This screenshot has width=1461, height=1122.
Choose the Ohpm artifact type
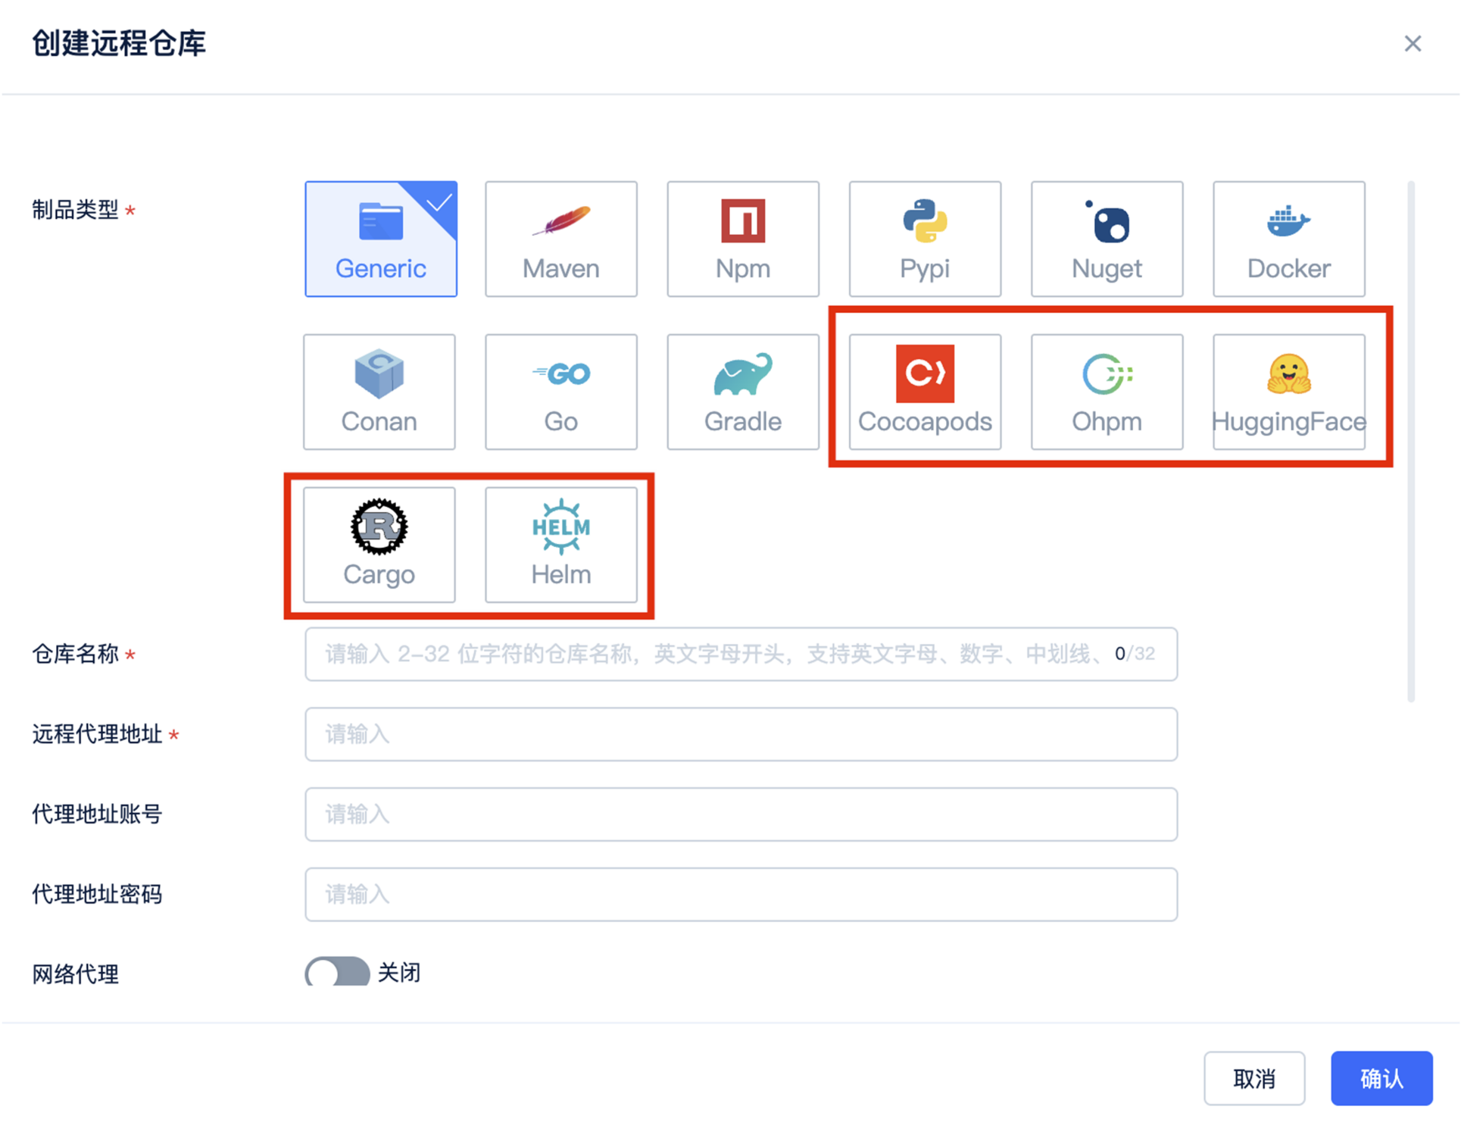pyautogui.click(x=1107, y=392)
